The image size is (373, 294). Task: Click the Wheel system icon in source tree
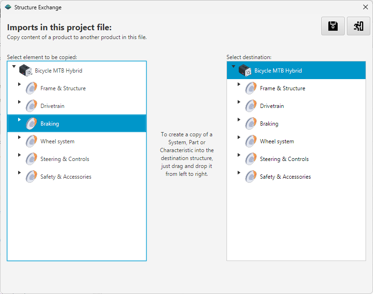pyautogui.click(x=31, y=141)
